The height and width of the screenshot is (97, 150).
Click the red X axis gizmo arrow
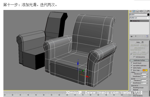tap(87, 77)
